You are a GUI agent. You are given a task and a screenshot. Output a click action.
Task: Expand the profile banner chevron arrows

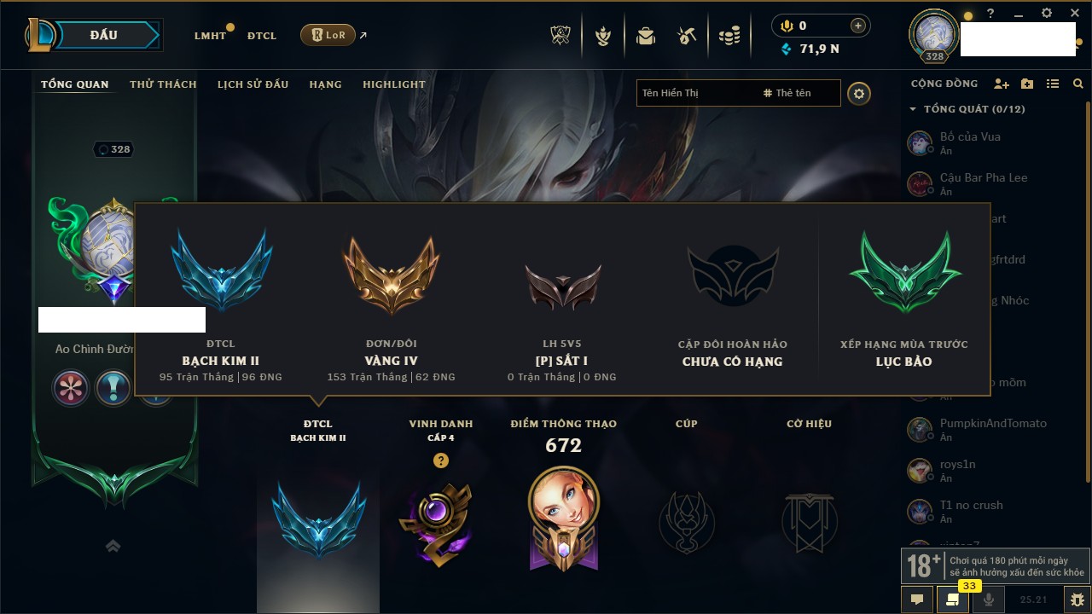tap(113, 546)
